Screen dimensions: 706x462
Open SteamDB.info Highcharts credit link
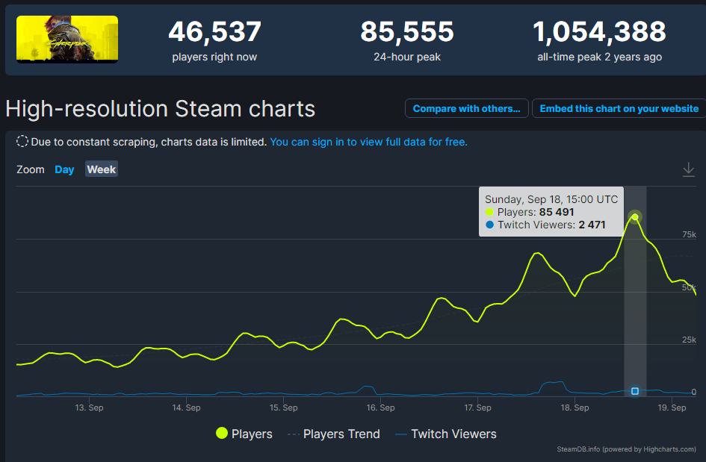[x=626, y=449]
